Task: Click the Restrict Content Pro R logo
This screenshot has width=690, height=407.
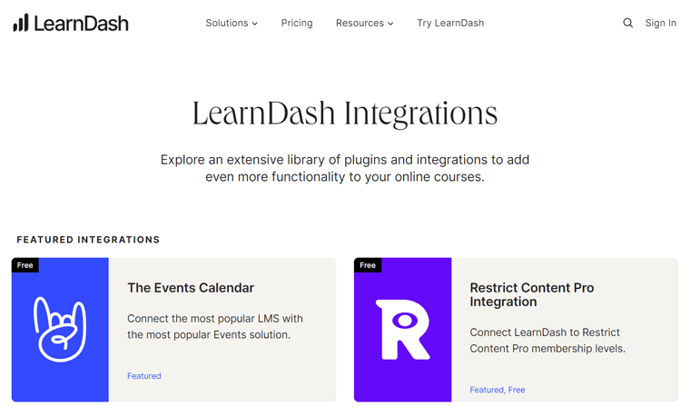Action: pyautogui.click(x=402, y=330)
